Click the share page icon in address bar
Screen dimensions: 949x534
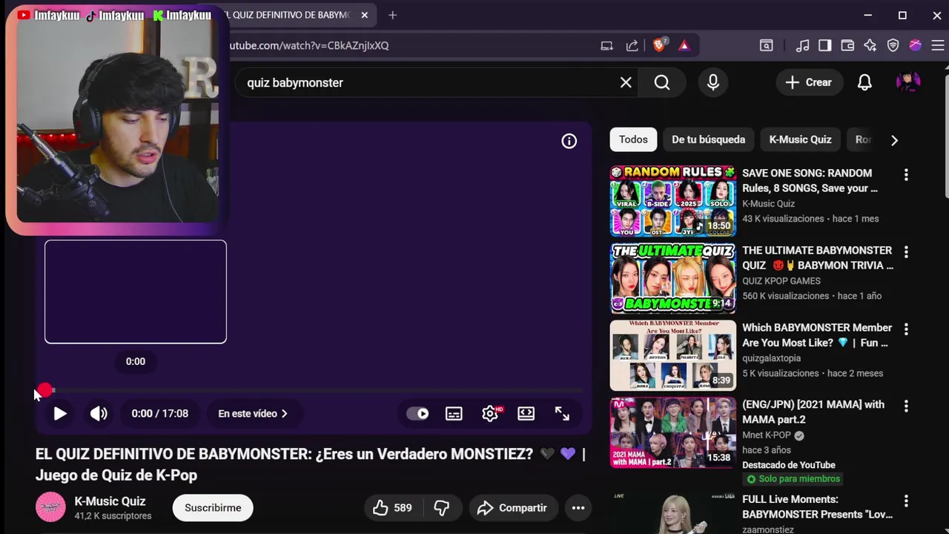point(632,45)
